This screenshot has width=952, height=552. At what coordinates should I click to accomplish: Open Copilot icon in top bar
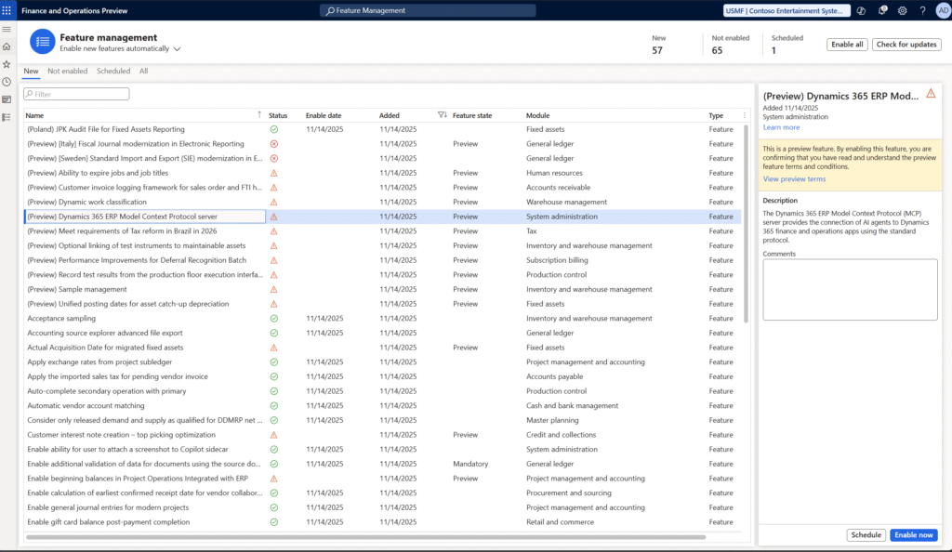[862, 10]
